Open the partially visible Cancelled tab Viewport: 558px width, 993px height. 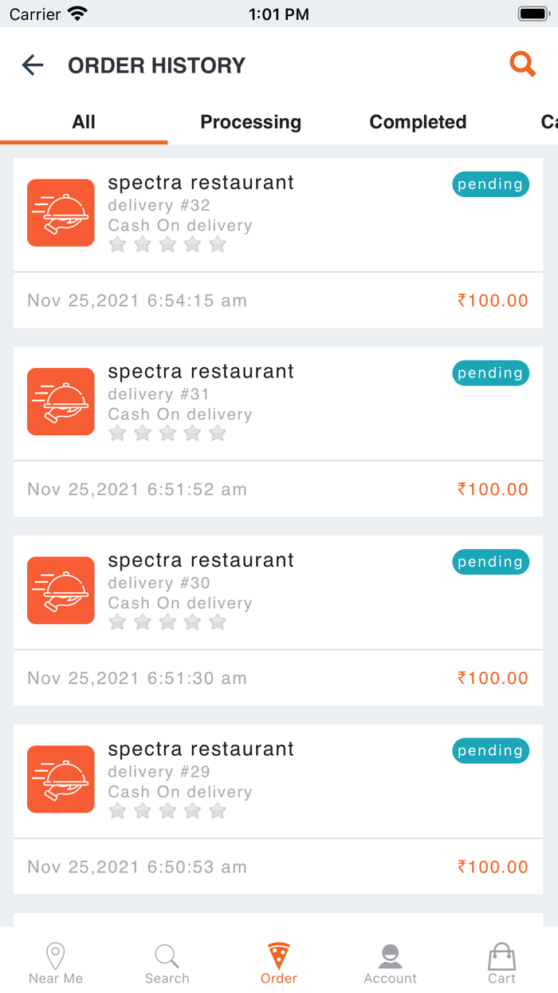548,121
